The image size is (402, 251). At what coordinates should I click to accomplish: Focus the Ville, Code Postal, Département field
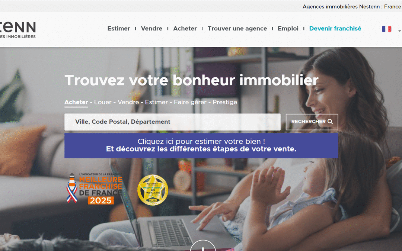click(x=172, y=122)
